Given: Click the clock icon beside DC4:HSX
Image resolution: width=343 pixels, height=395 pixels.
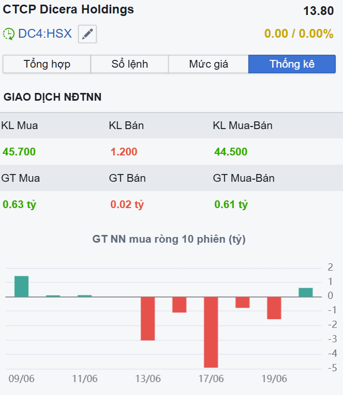Looking at the screenshot, I should 9,34.
